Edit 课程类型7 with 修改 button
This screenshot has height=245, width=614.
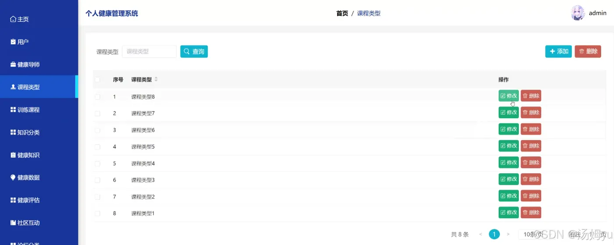coord(509,112)
